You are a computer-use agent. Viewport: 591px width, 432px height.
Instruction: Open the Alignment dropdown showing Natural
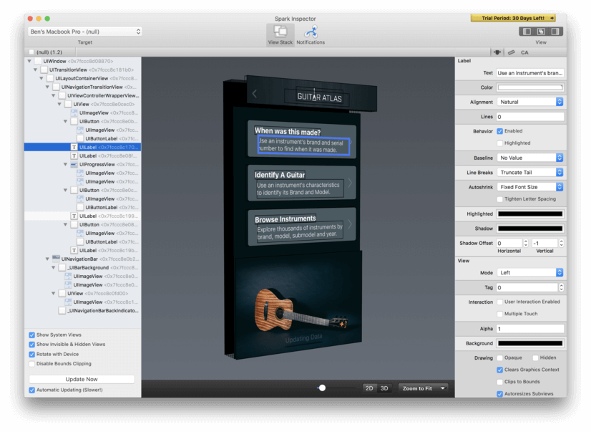point(530,102)
